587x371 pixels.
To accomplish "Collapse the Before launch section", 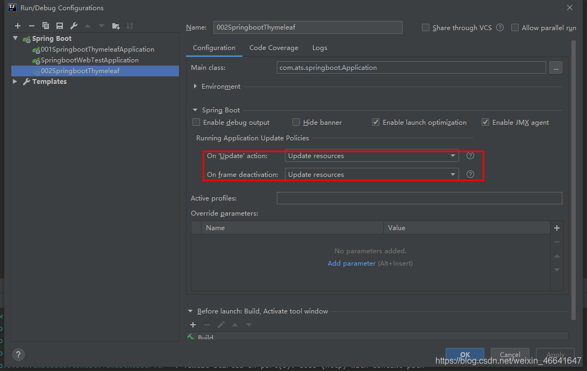I will coord(190,311).
